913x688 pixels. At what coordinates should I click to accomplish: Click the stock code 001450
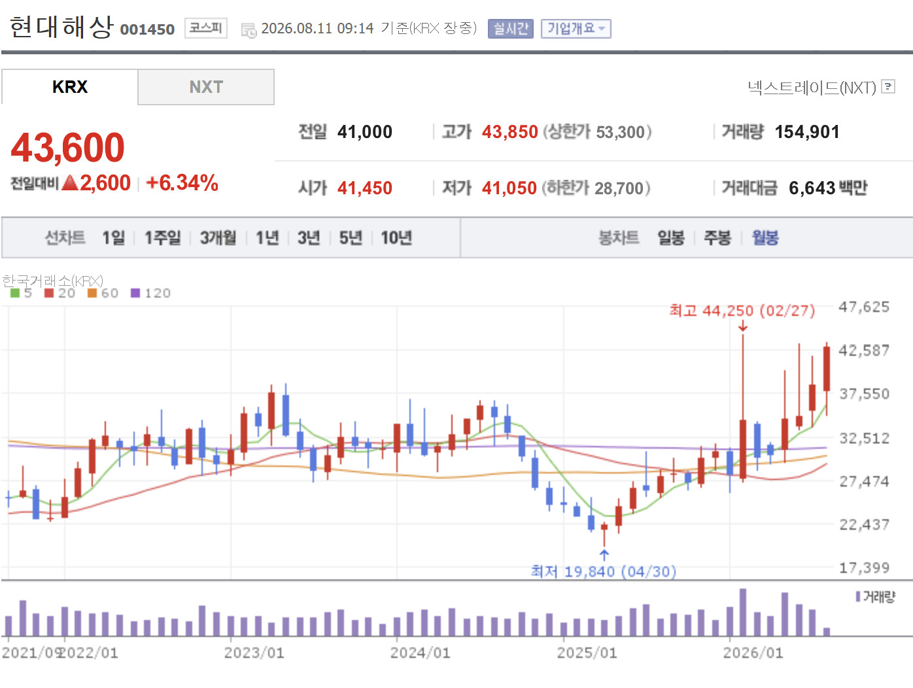(x=148, y=29)
